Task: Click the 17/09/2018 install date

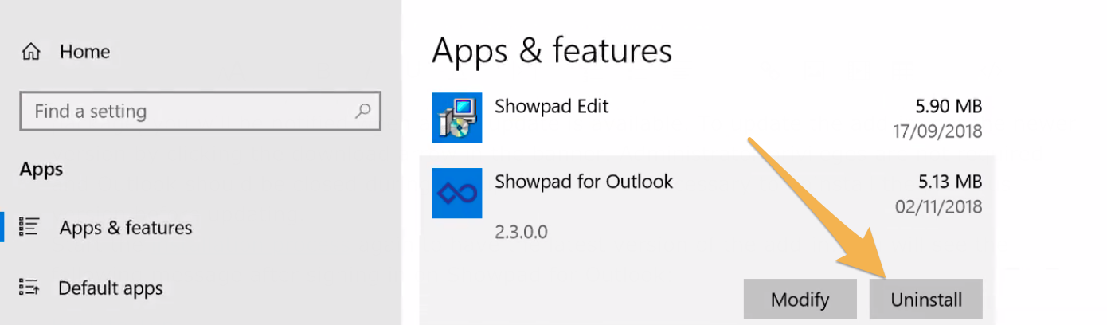Action: pyautogui.click(x=939, y=131)
